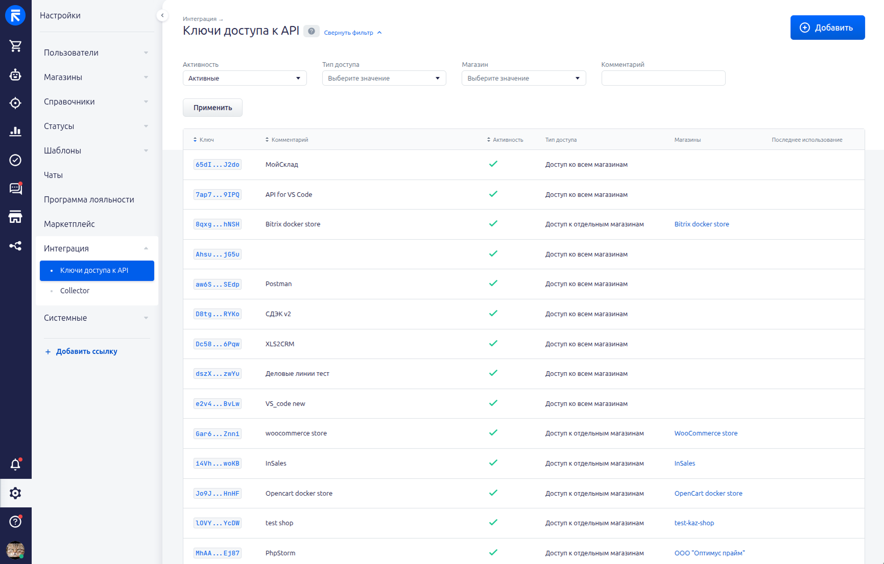This screenshot has height=564, width=884.
Task: Open the Тип доступа dropdown
Action: [x=384, y=78]
